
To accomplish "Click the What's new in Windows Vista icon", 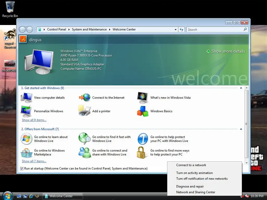I will (143, 98).
